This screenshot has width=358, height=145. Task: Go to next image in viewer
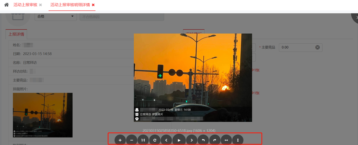(192, 140)
